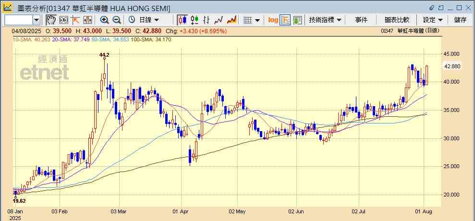Click the stock code input field
The height and width of the screenshot is (221, 475).
point(18,20)
